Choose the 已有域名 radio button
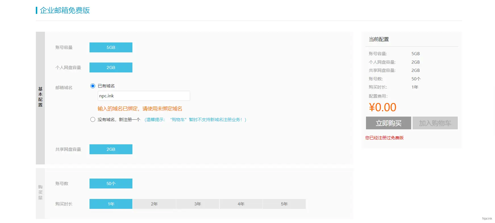The height and width of the screenshot is (223, 495). point(93,86)
